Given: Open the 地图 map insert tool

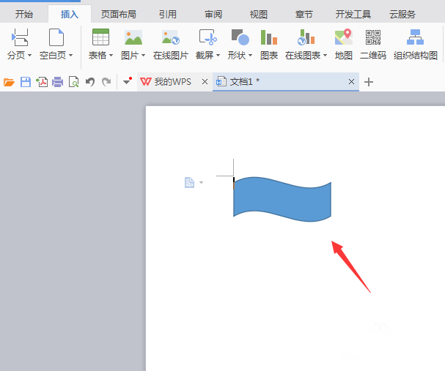Looking at the screenshot, I should pos(343,37).
